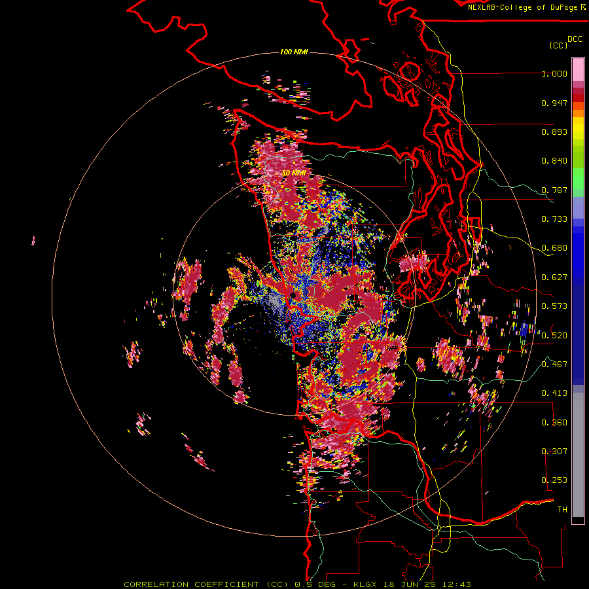Pick the bright green color bar segment
Screen dimensions: 589x589
coord(578,179)
